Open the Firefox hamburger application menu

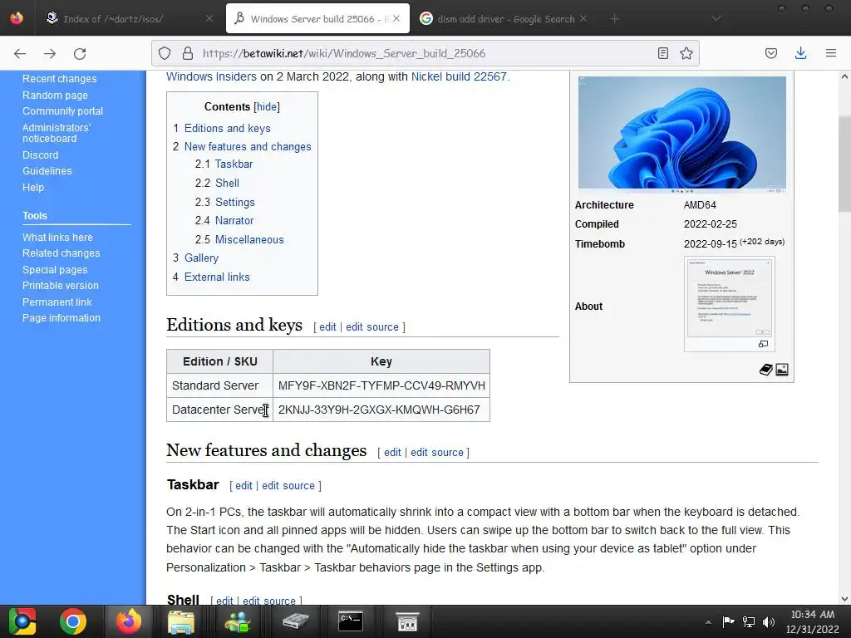[831, 53]
